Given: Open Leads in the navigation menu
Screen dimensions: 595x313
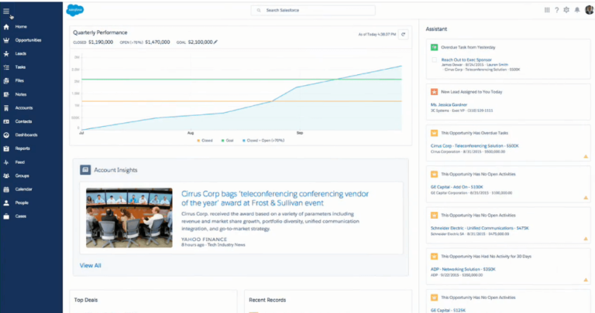Looking at the screenshot, I should pyautogui.click(x=20, y=54).
